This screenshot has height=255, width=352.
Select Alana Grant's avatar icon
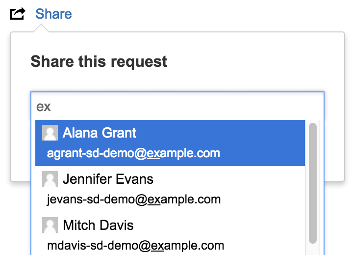pos(50,133)
